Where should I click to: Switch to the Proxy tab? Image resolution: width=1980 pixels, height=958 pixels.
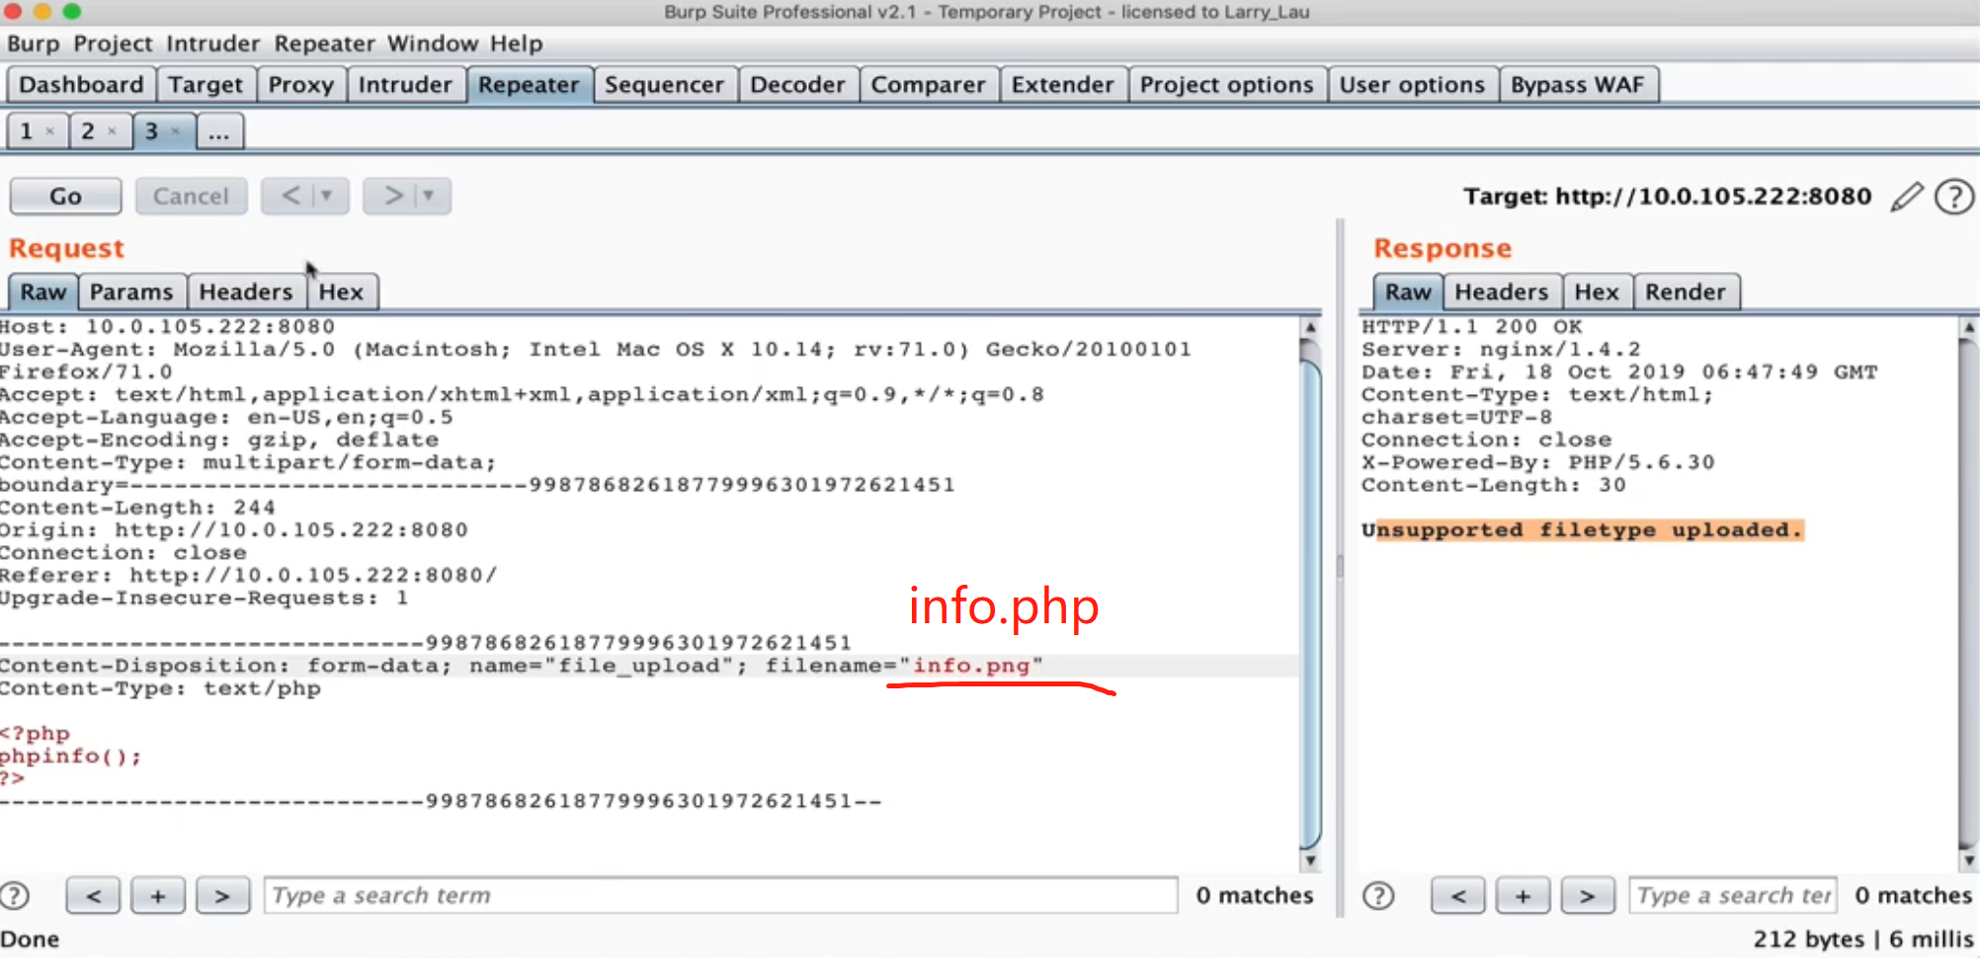[301, 85]
